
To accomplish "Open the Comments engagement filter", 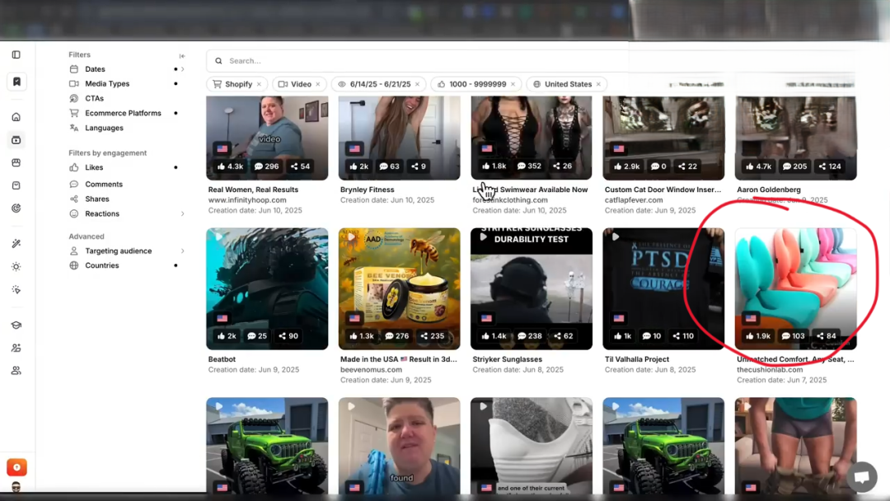I will (x=104, y=185).
